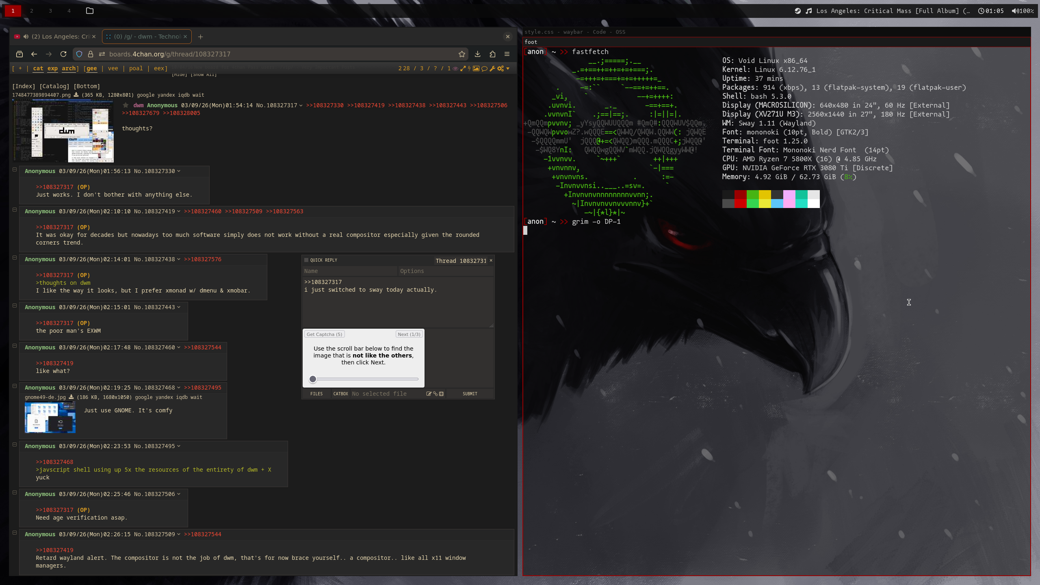Click the wrench settings icon in header
Screen dimensions: 1040x585
coord(492,68)
